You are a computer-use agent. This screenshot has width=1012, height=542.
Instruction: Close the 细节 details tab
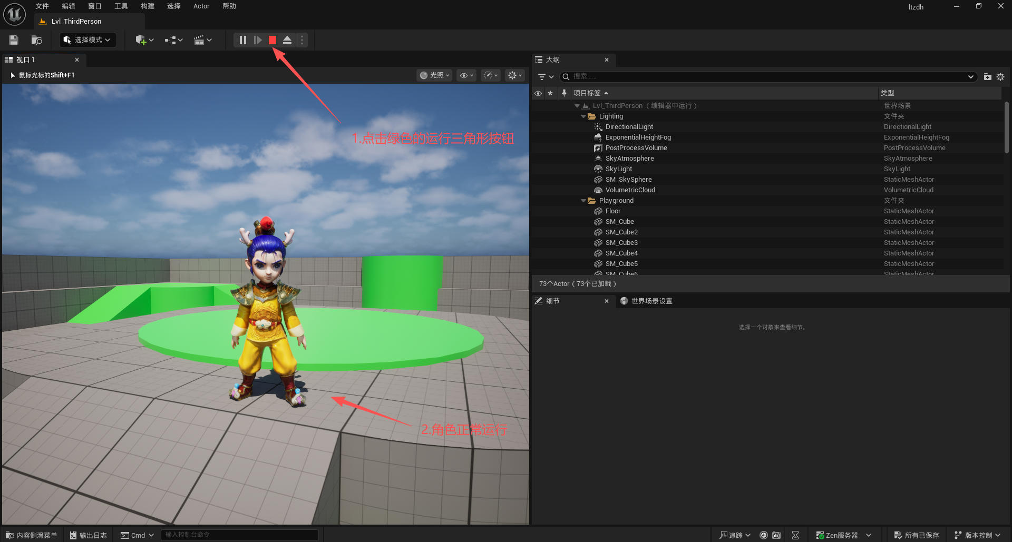pos(607,301)
